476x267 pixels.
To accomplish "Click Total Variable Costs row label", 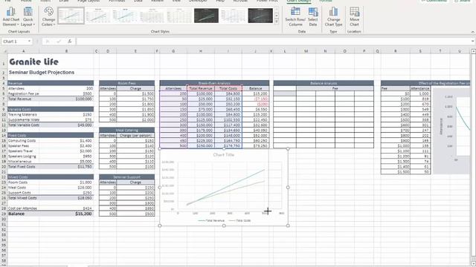I will pos(24,125).
